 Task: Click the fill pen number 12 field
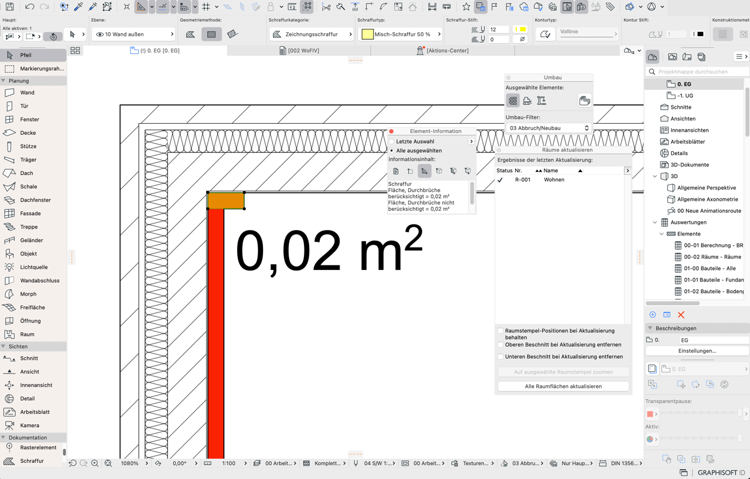tap(498, 29)
